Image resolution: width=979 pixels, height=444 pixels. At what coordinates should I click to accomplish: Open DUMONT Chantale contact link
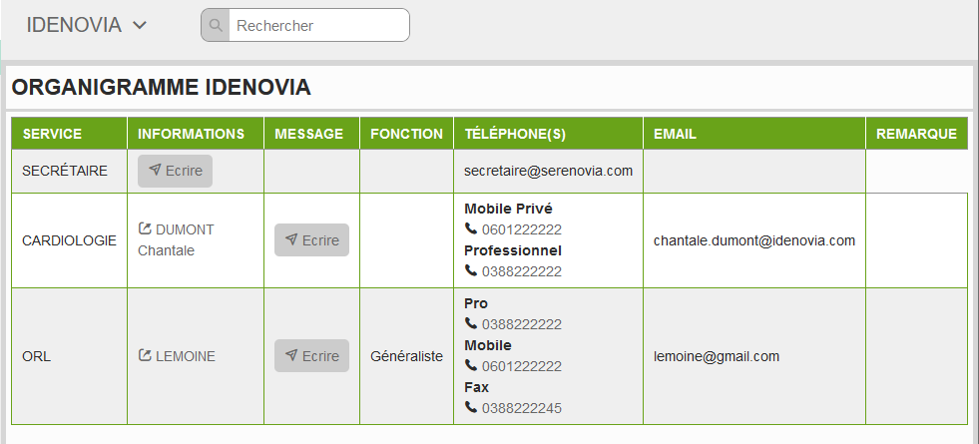pyautogui.click(x=185, y=229)
